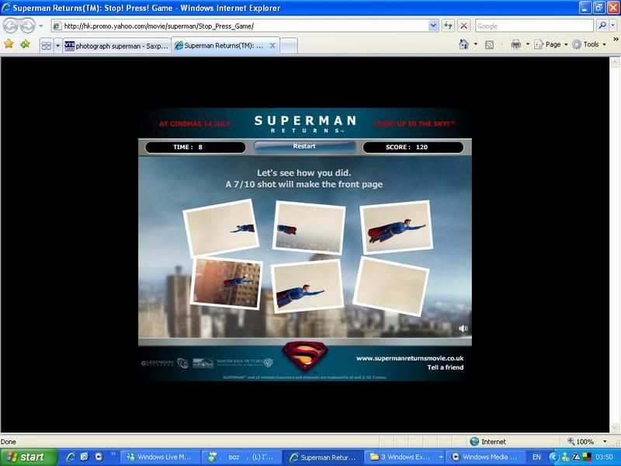Click the 'TIME : 8' counter

click(196, 147)
